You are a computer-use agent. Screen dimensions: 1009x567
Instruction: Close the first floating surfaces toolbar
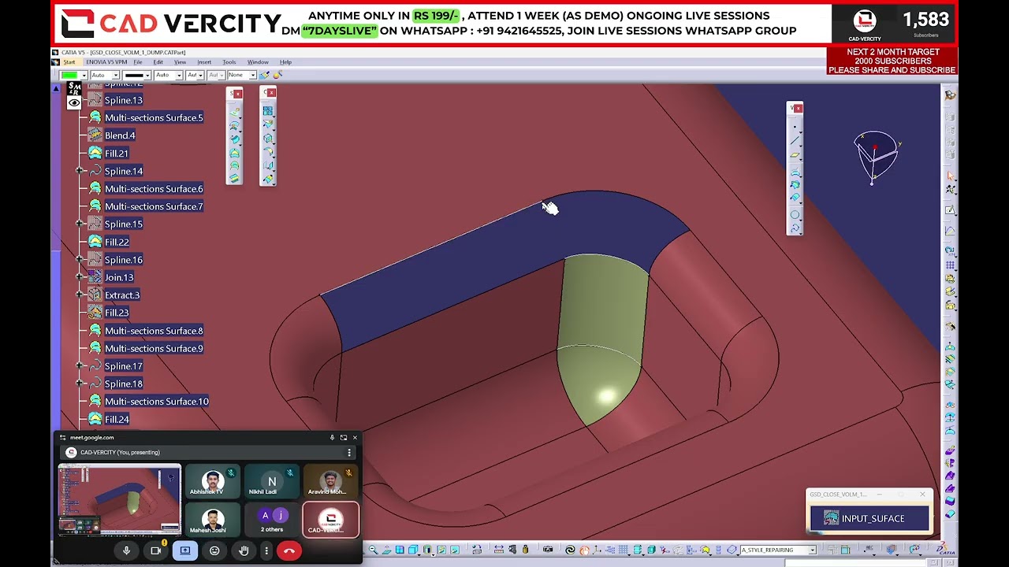tap(238, 94)
